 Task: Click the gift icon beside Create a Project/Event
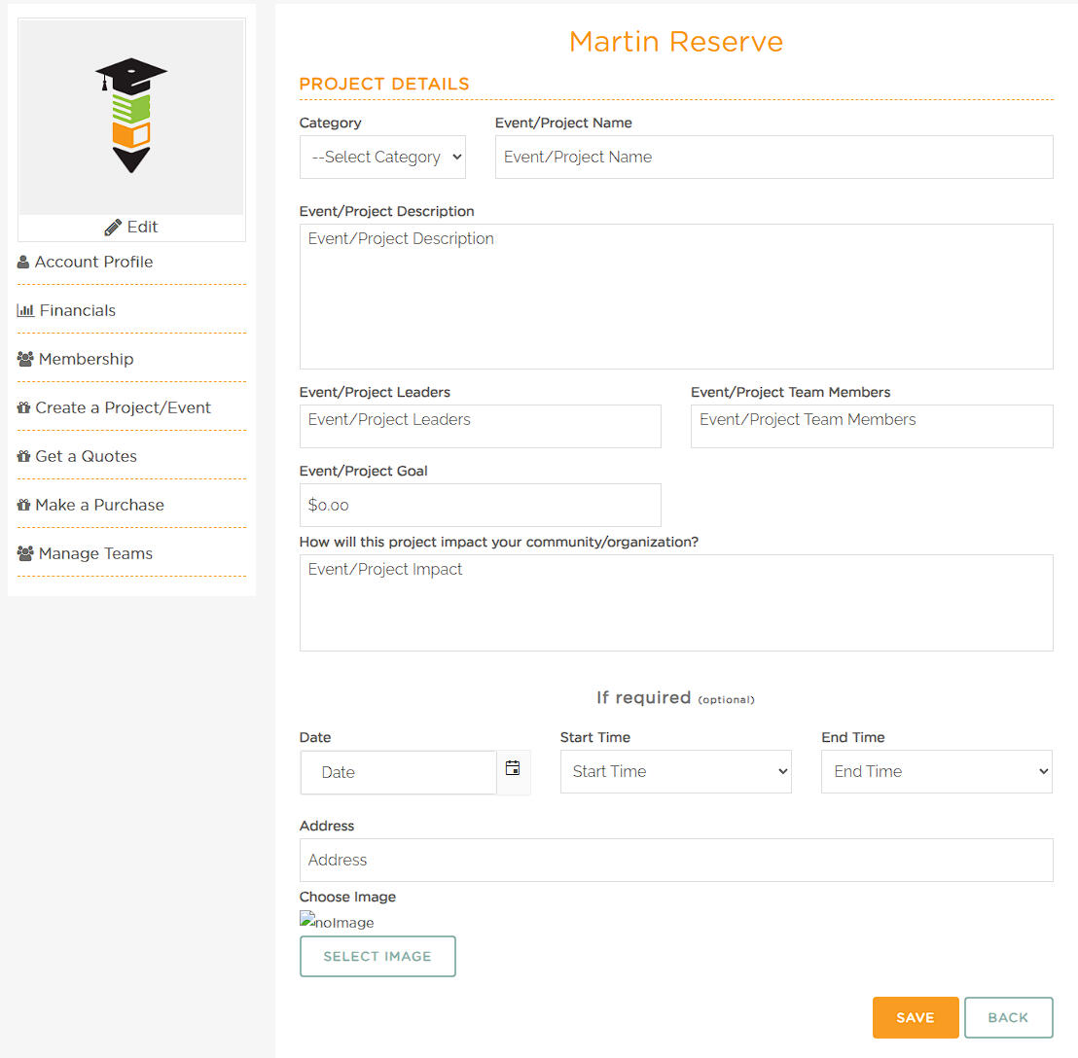pos(24,407)
